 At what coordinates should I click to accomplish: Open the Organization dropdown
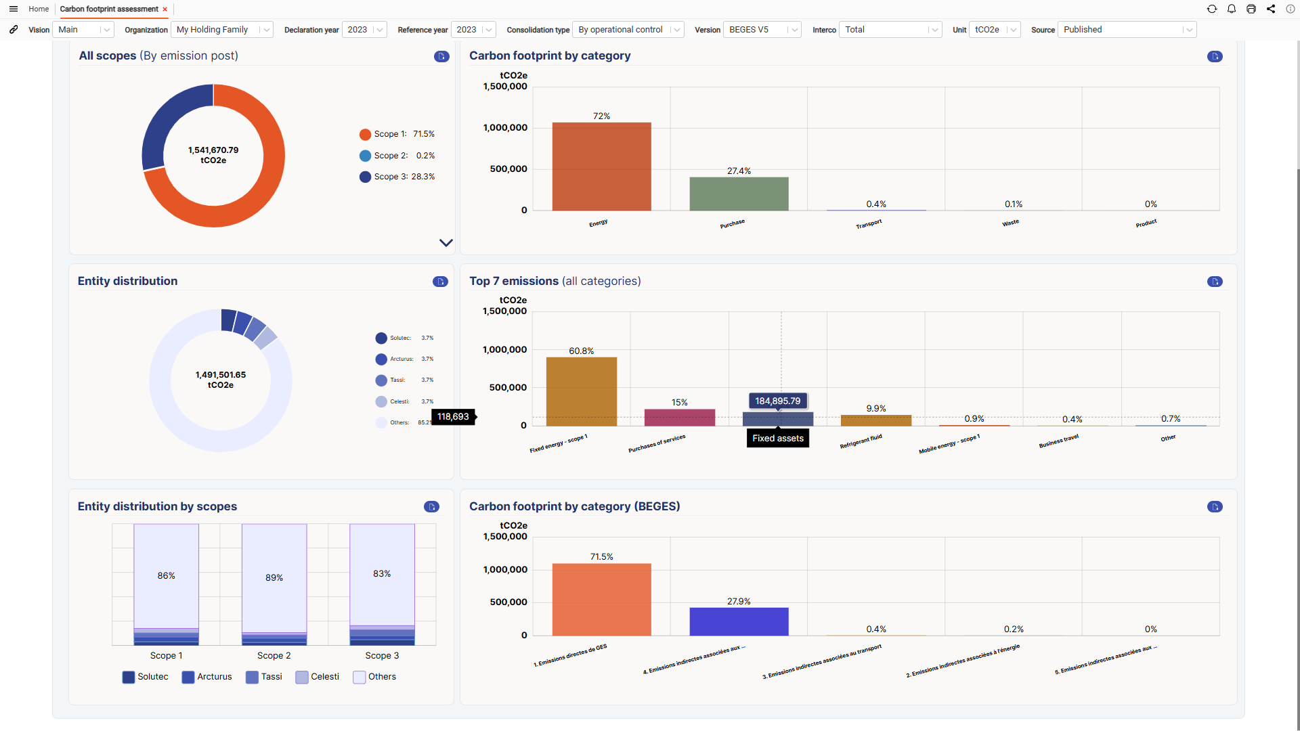221,30
